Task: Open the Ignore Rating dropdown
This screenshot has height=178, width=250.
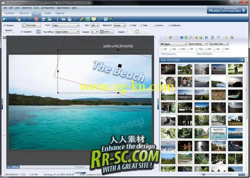Action: click(198, 44)
